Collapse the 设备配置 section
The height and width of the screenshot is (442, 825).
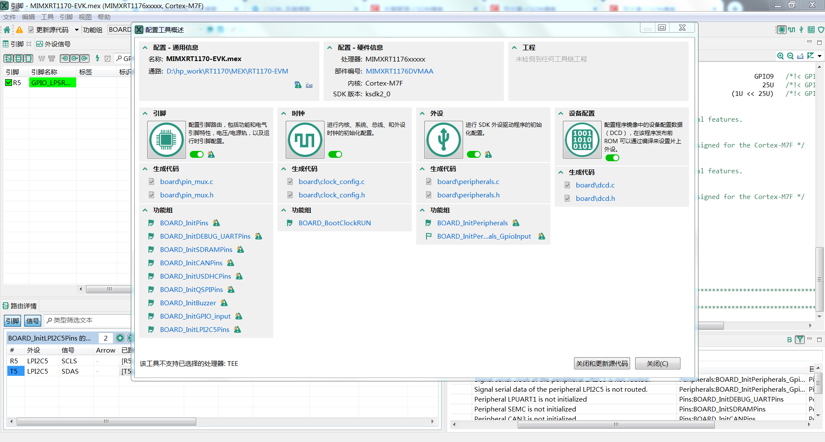pos(561,114)
